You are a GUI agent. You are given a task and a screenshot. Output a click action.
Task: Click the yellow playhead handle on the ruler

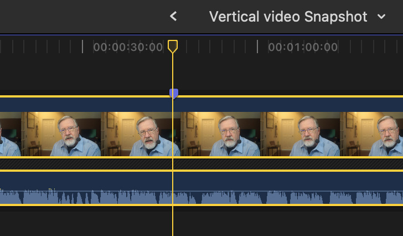coord(173,46)
